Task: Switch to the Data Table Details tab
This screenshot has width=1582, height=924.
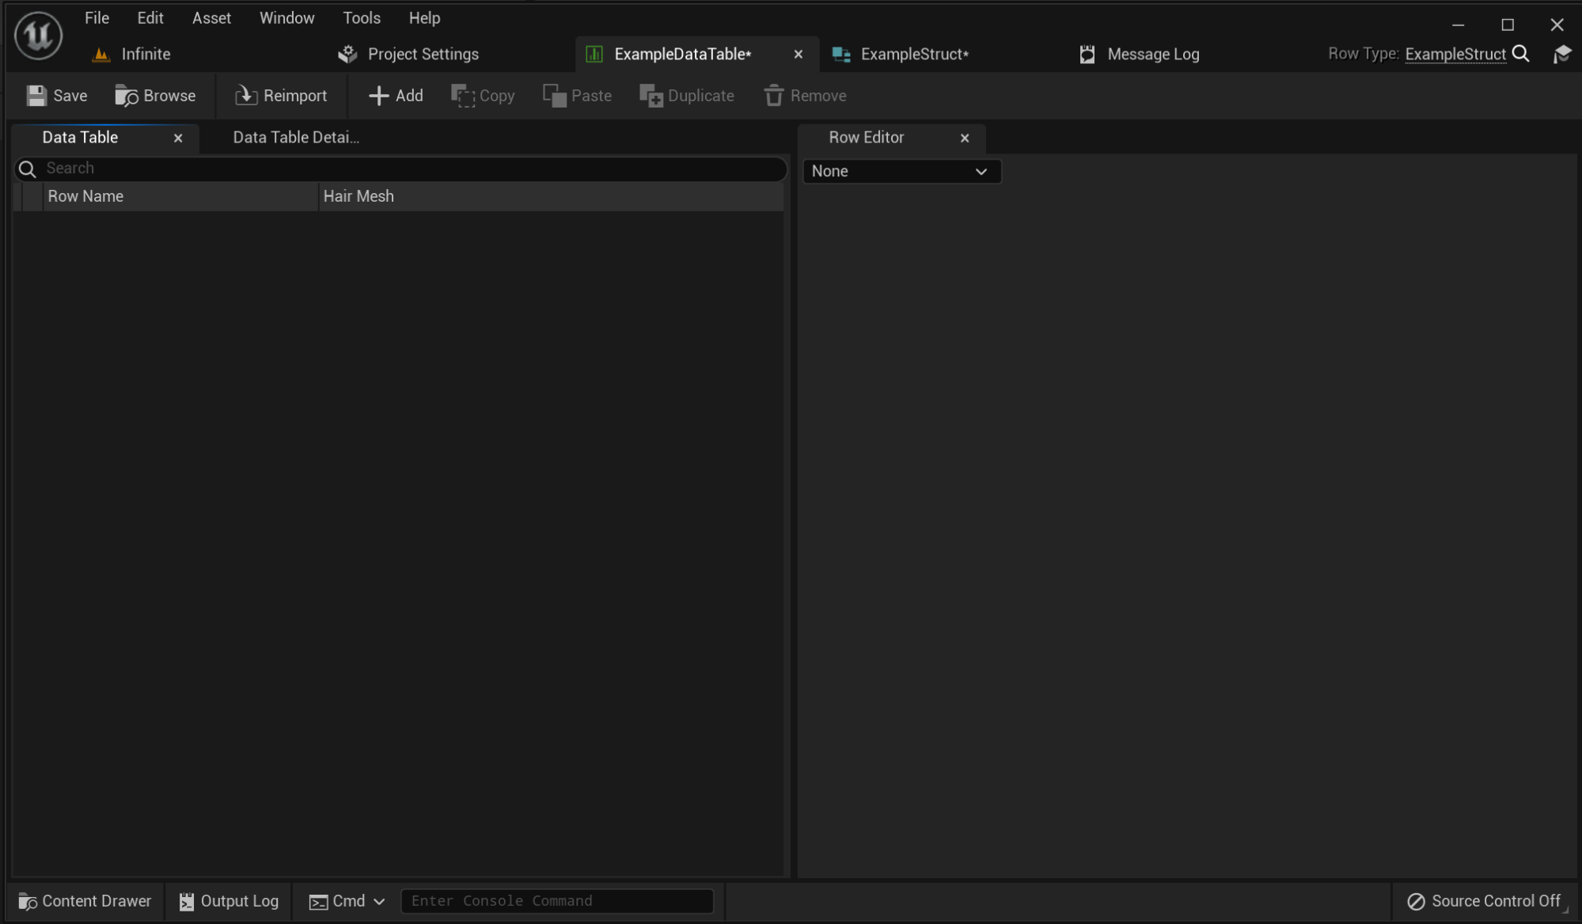Action: (x=295, y=138)
